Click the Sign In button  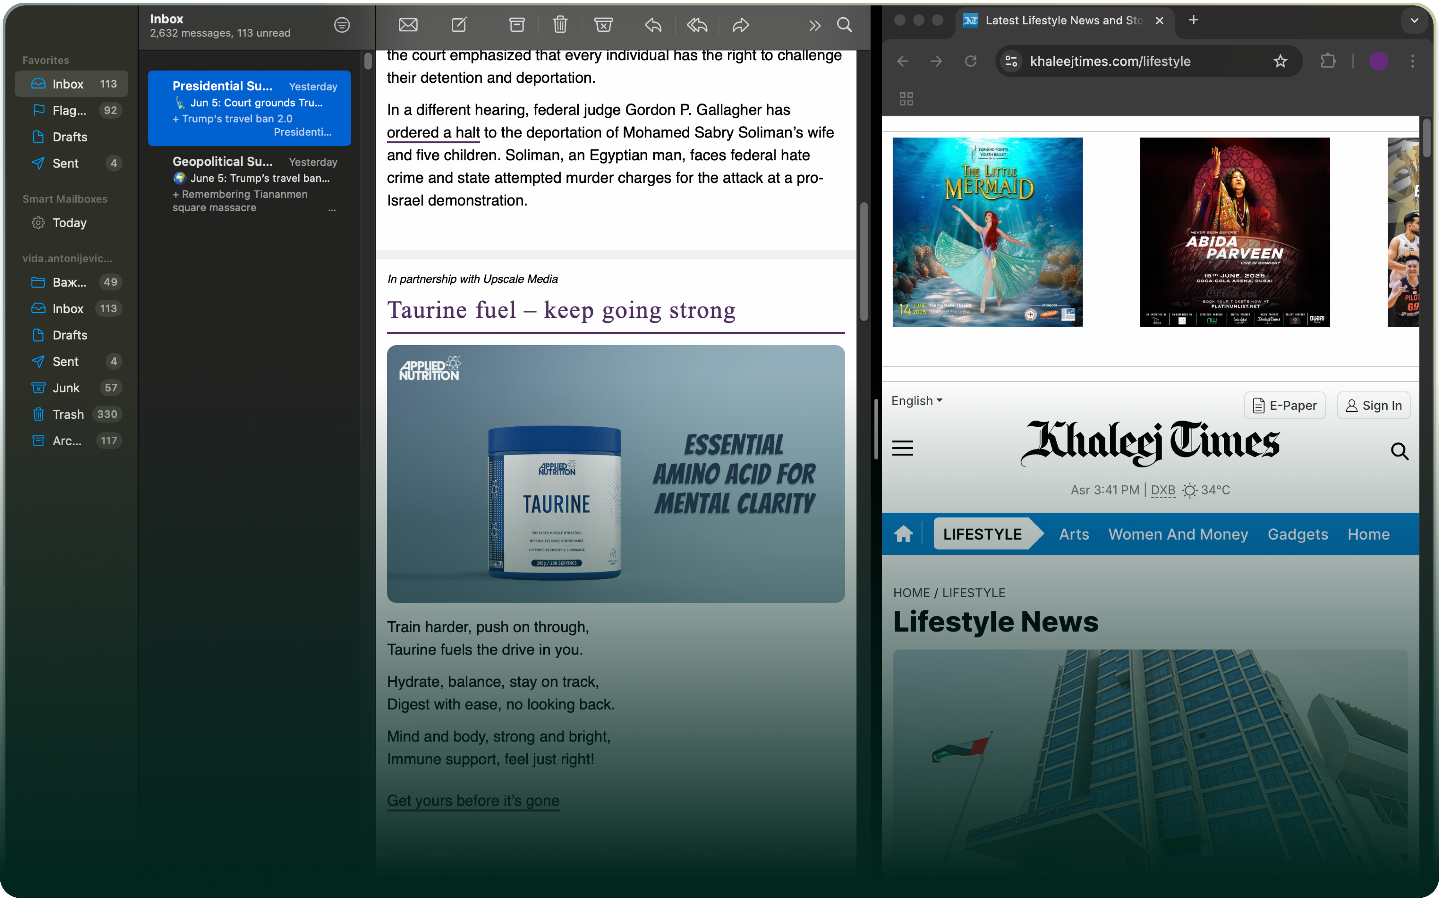[x=1373, y=406]
